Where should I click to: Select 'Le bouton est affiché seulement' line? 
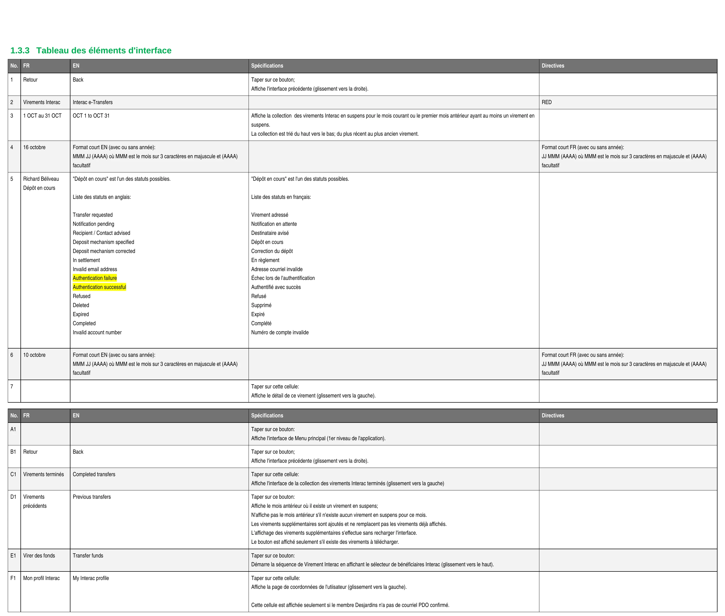point(325,542)
